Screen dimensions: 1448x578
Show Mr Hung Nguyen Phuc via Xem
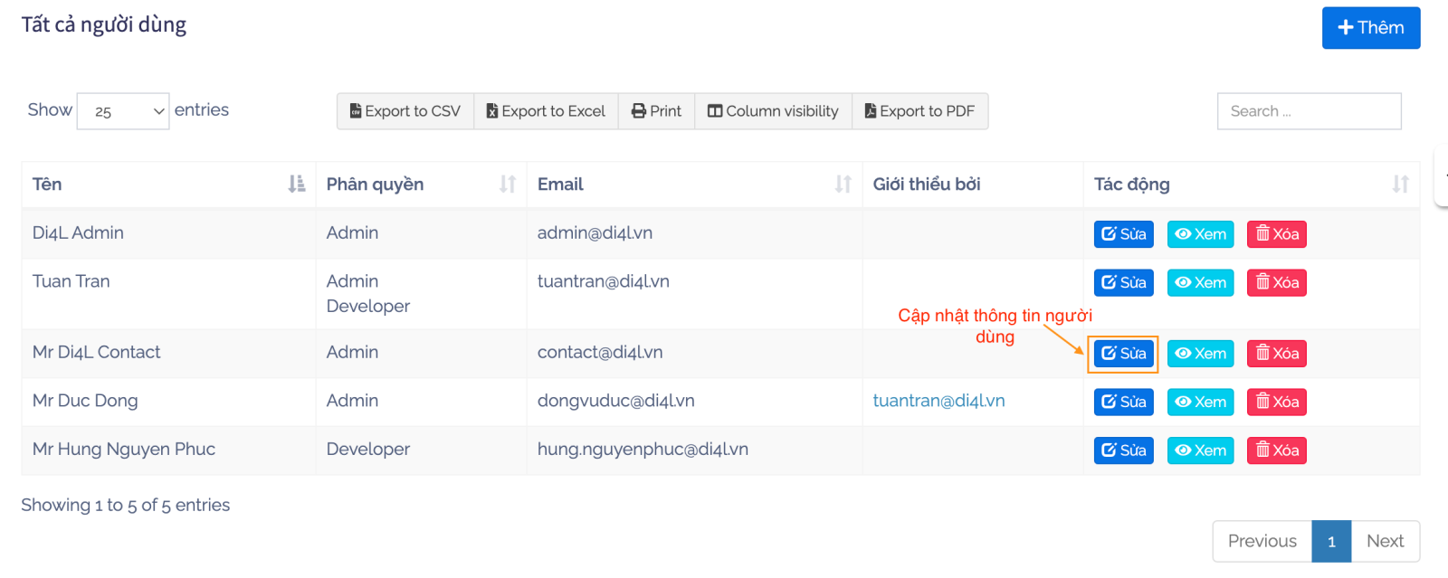point(1200,450)
